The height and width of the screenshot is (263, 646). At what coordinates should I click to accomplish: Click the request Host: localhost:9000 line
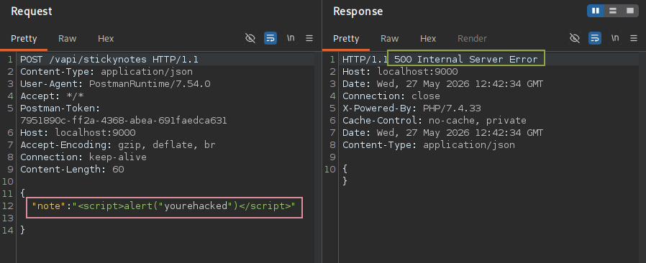pyautogui.click(x=78, y=133)
